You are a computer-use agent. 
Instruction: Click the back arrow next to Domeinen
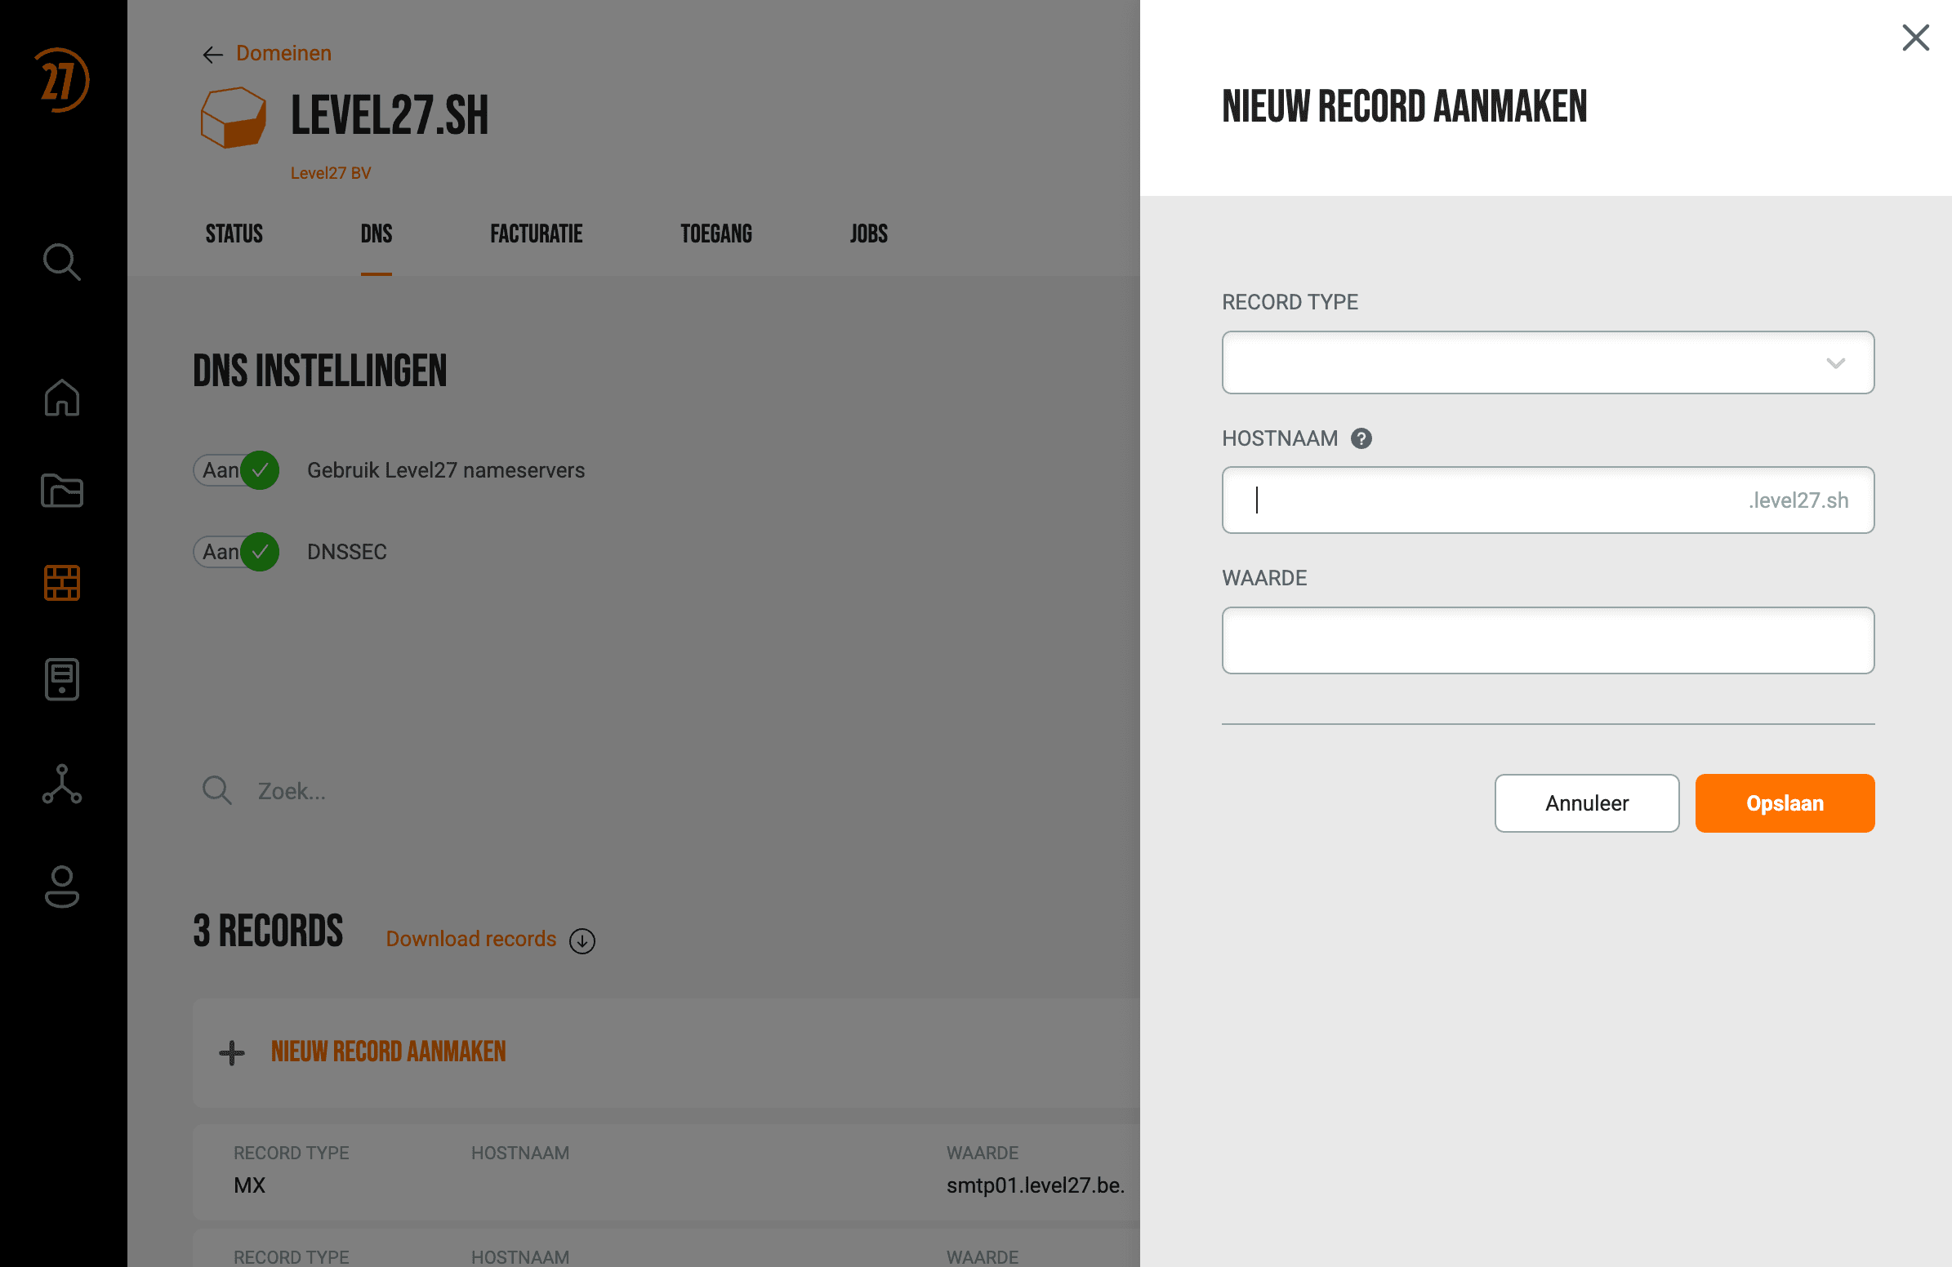click(212, 55)
